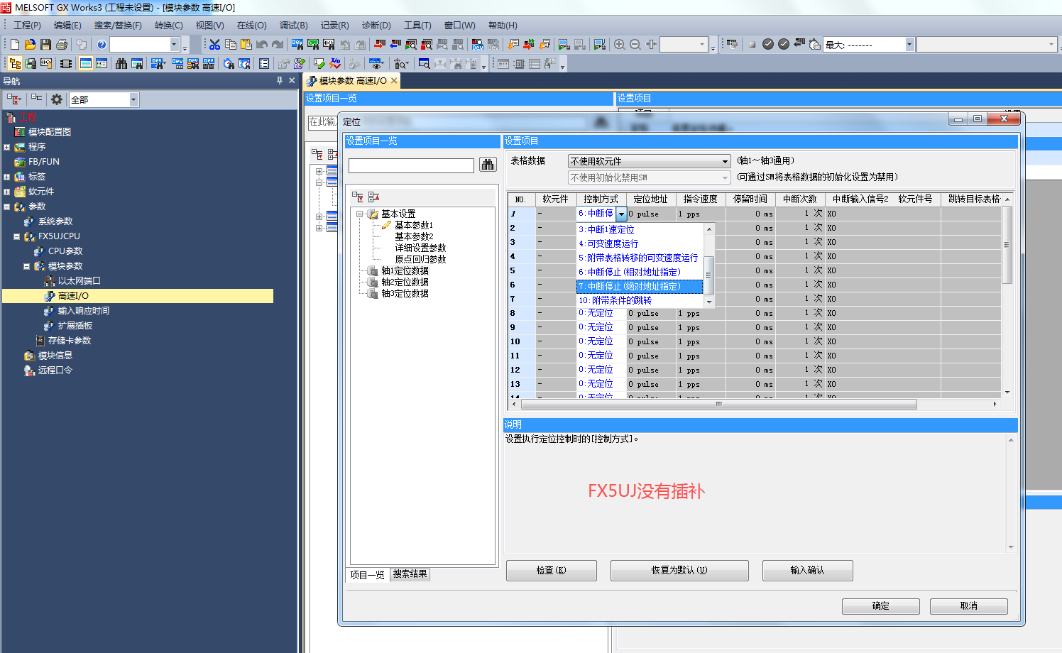The height and width of the screenshot is (653, 1062).
Task: Click the navigation panel settings gear icon
Action: point(56,99)
